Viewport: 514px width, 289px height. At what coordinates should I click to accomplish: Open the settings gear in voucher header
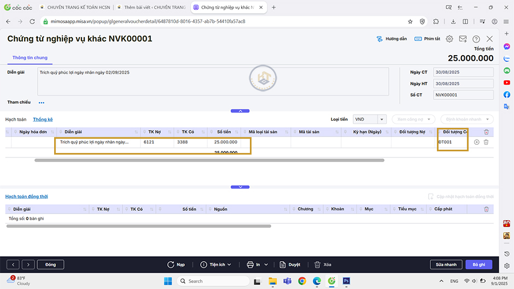(x=449, y=39)
